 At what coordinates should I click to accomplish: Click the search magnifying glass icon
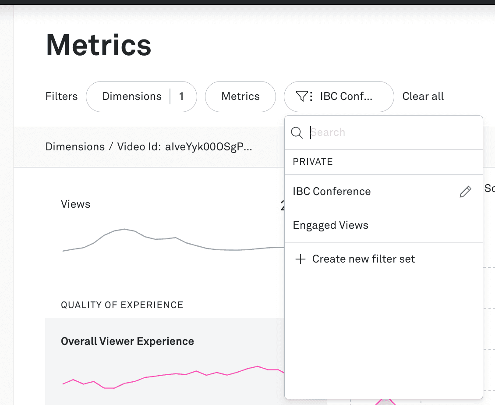[x=297, y=132]
